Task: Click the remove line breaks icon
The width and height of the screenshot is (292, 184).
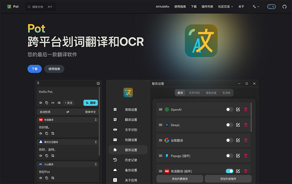Action: (53, 103)
